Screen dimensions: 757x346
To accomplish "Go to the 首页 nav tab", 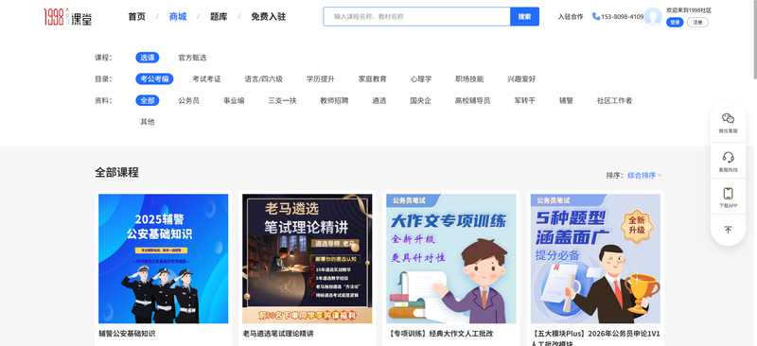I will (x=136, y=16).
